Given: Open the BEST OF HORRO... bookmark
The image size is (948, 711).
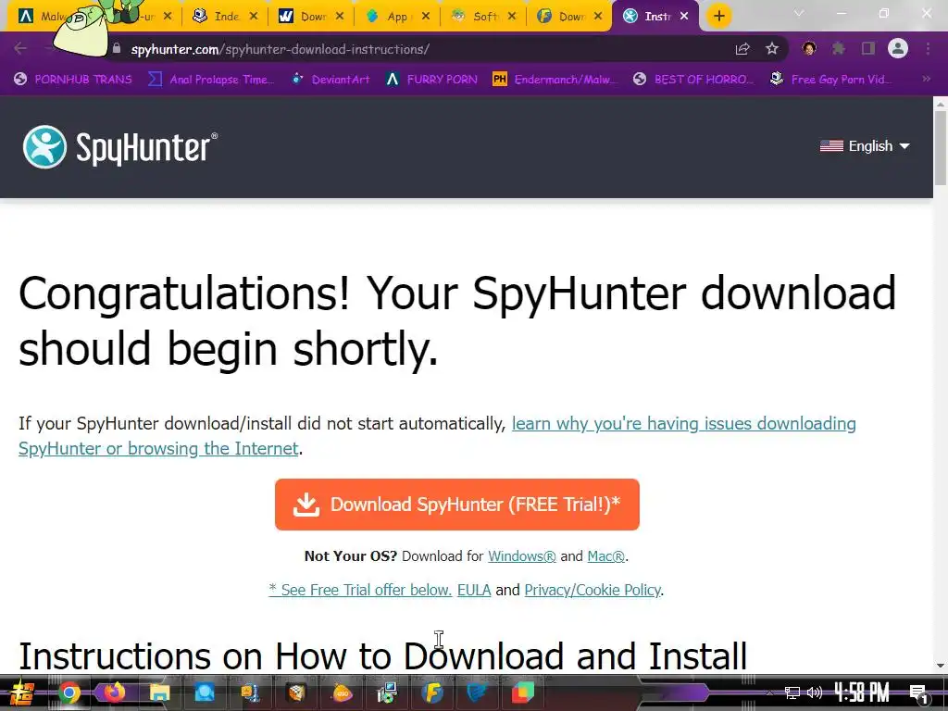Looking at the screenshot, I should click(x=694, y=80).
